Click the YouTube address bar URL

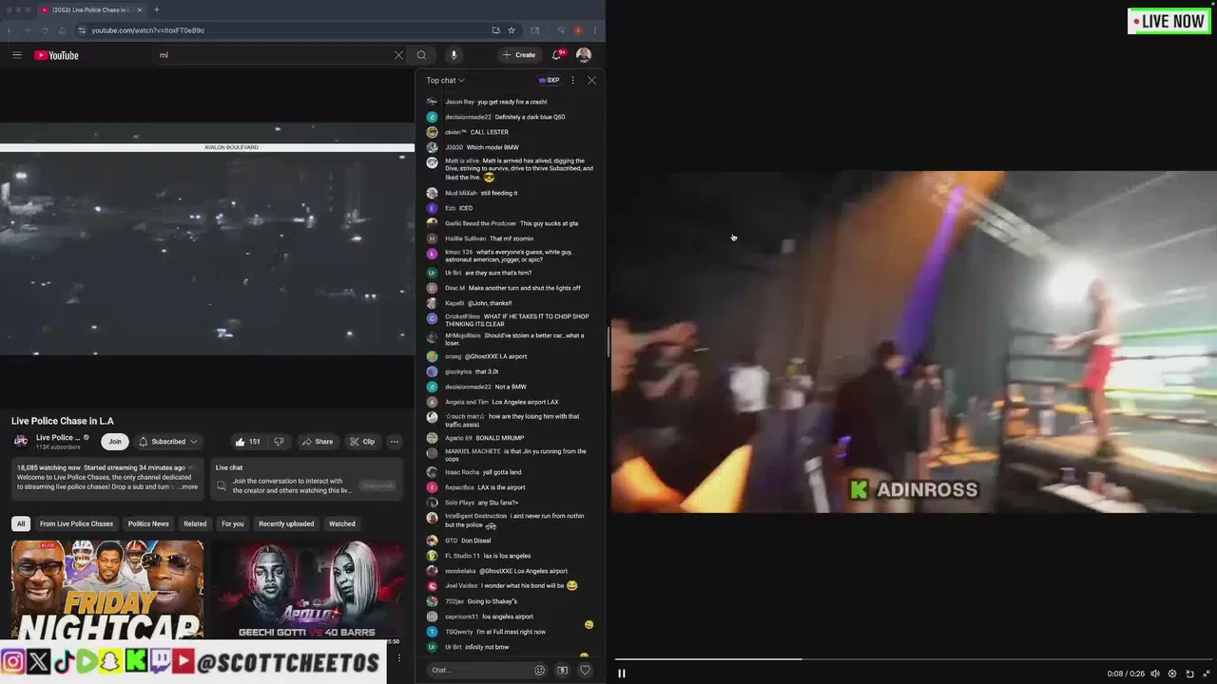(147, 30)
